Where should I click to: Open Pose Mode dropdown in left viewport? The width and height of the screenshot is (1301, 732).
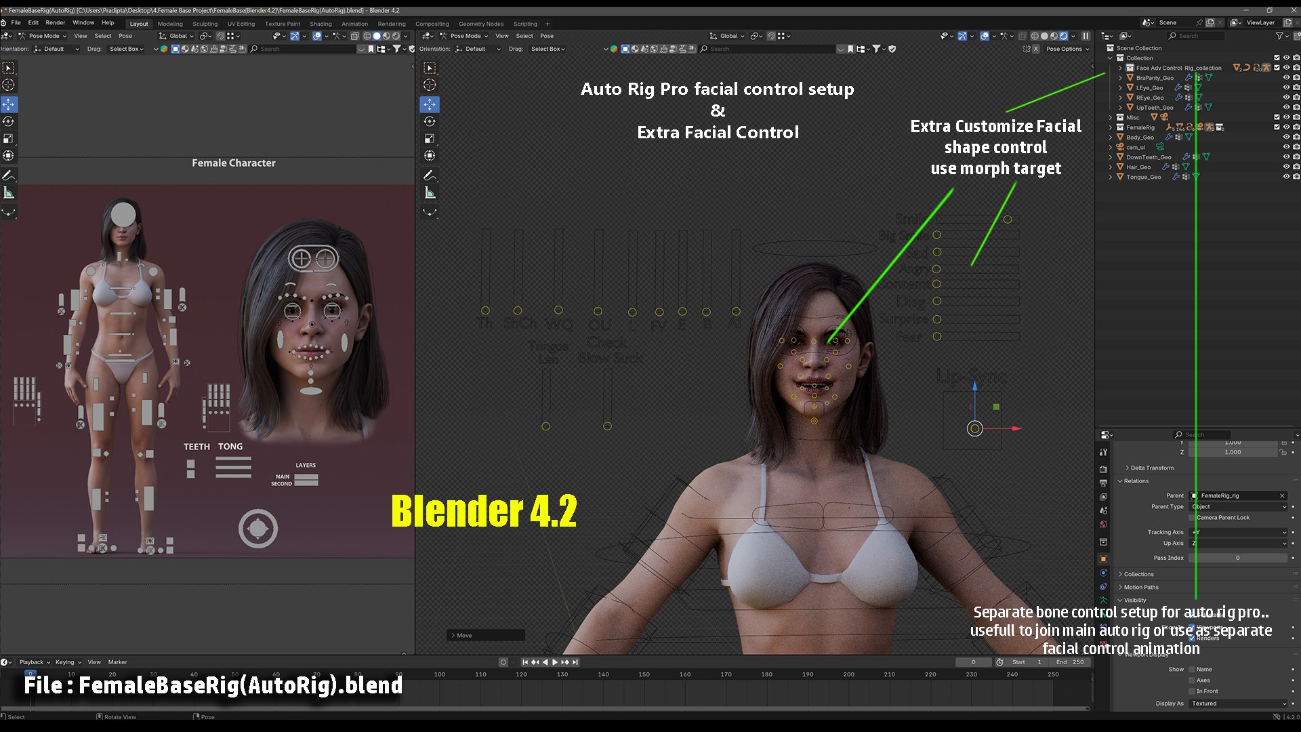coord(42,36)
